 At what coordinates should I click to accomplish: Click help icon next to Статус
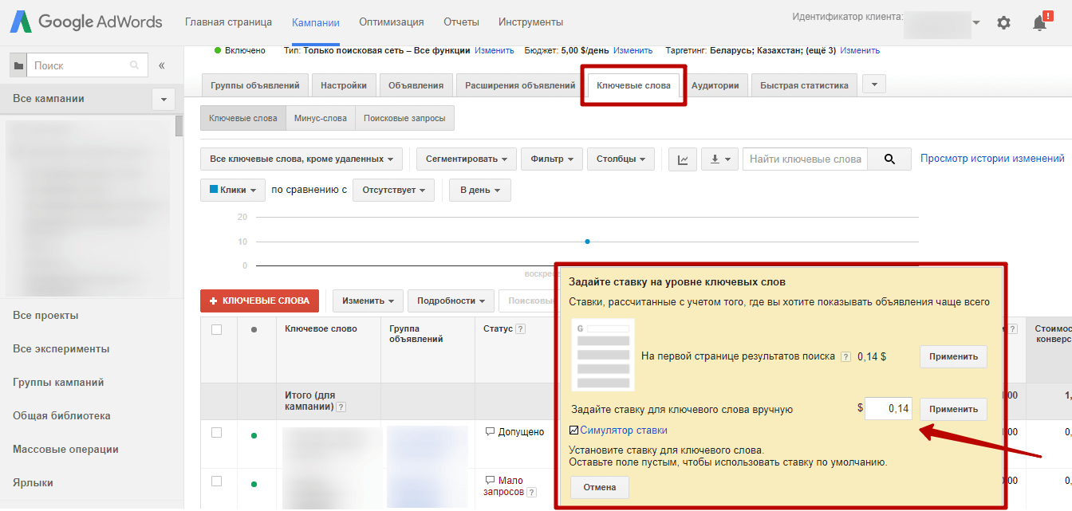(x=521, y=329)
